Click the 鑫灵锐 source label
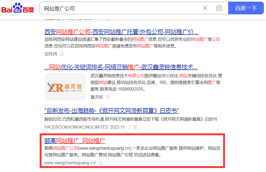 click(x=97, y=97)
